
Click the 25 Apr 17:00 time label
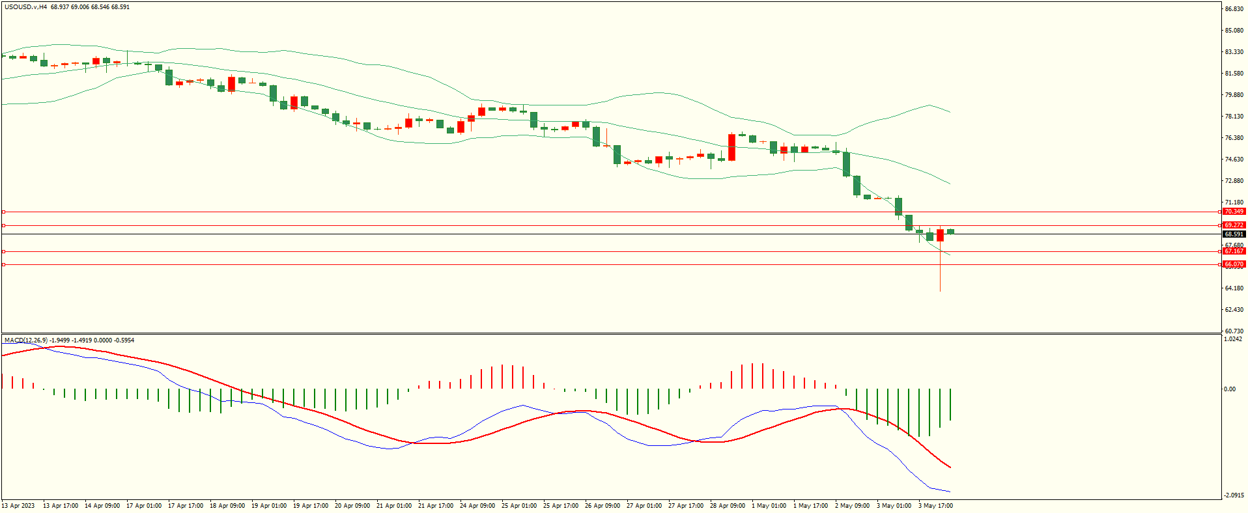tap(561, 506)
